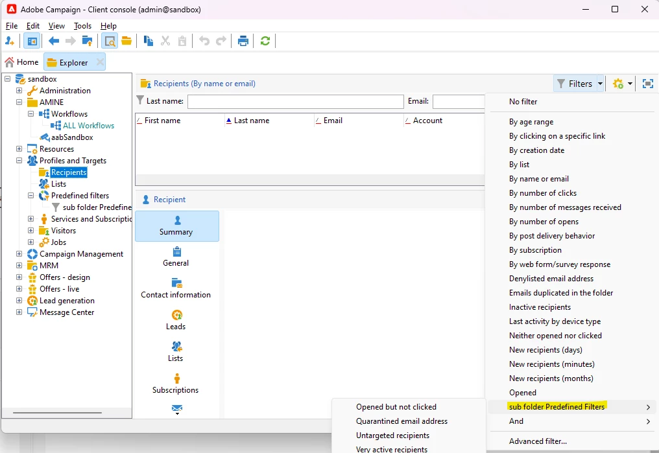
Task: Switch to the Home tab
Action: point(22,62)
